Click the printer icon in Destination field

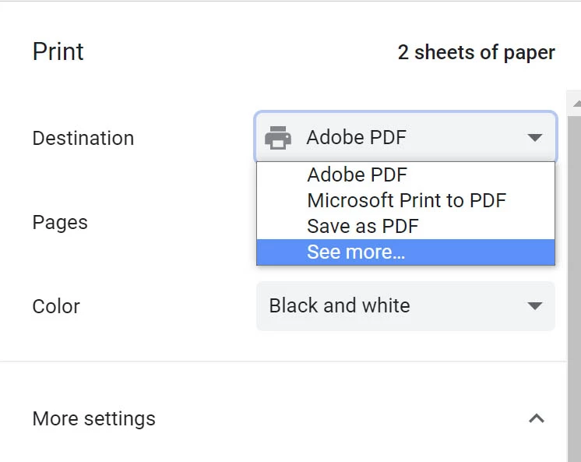click(278, 138)
